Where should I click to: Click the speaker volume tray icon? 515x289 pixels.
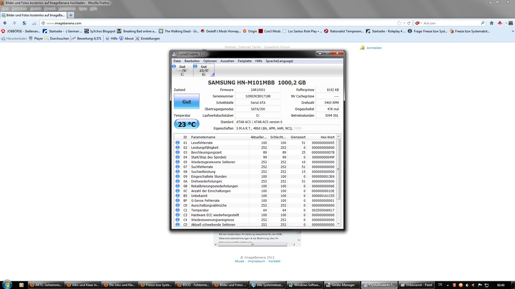[x=467, y=285]
